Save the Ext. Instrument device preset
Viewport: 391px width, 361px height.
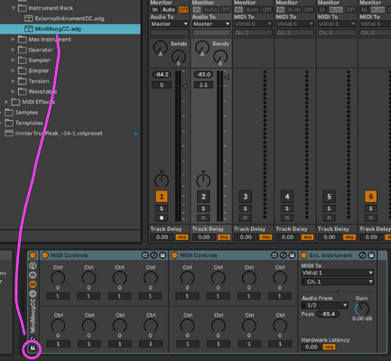[371, 255]
